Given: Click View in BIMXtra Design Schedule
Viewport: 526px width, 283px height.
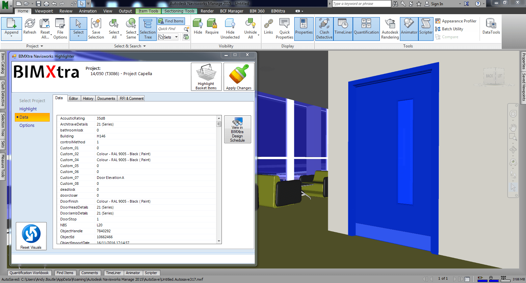Looking at the screenshot, I should tap(237, 129).
